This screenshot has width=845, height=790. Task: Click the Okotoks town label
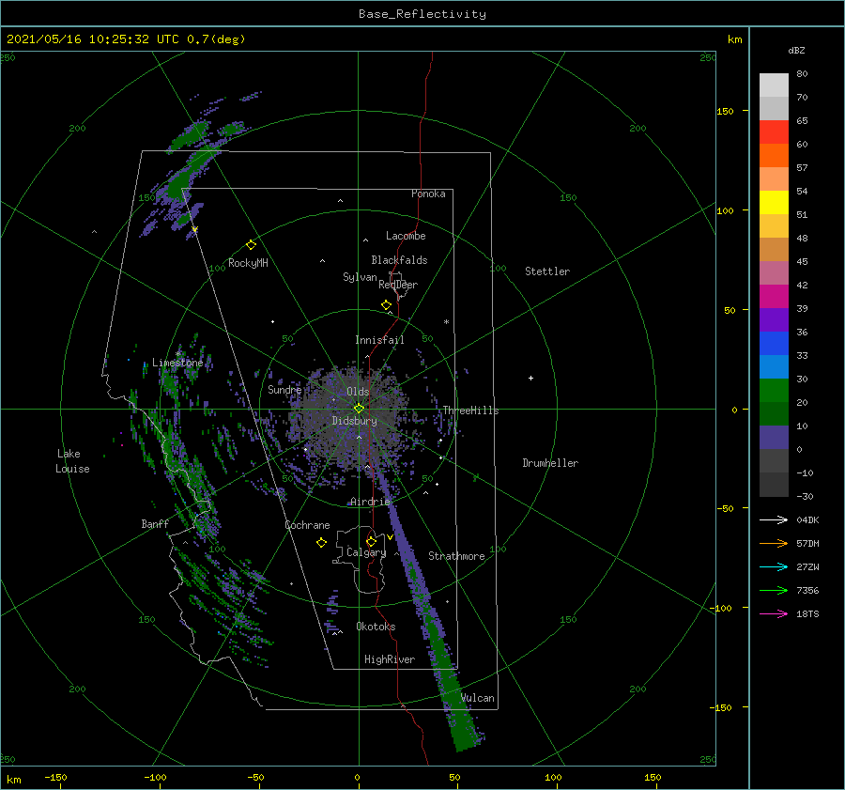376,626
